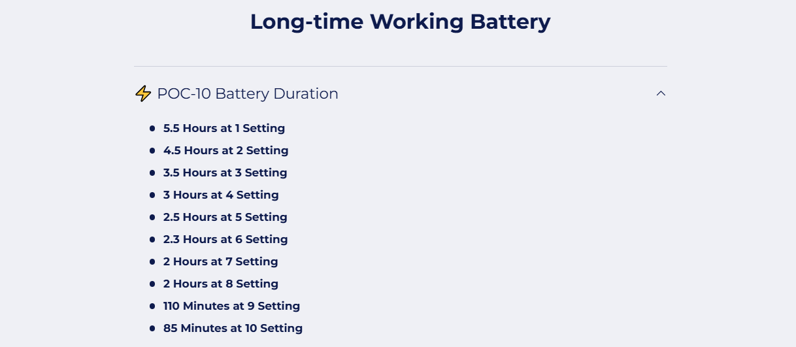This screenshot has width=796, height=347.
Task: Collapse the POC-10 Battery Duration section
Action: pyautogui.click(x=661, y=93)
